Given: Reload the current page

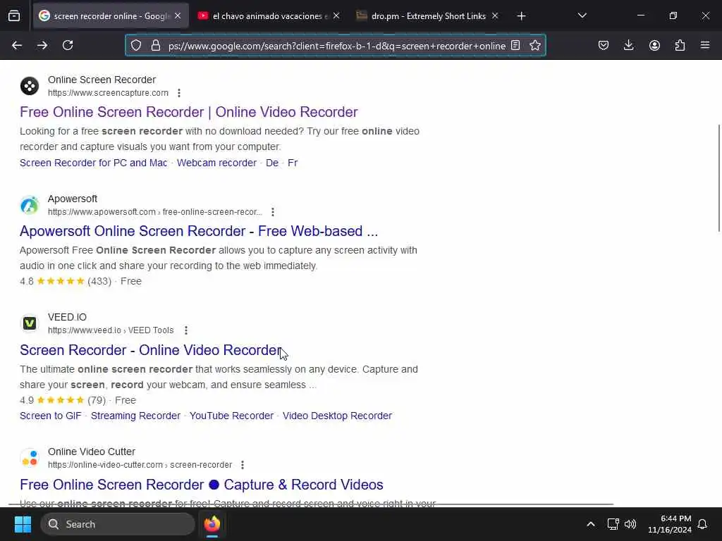Looking at the screenshot, I should tap(68, 46).
